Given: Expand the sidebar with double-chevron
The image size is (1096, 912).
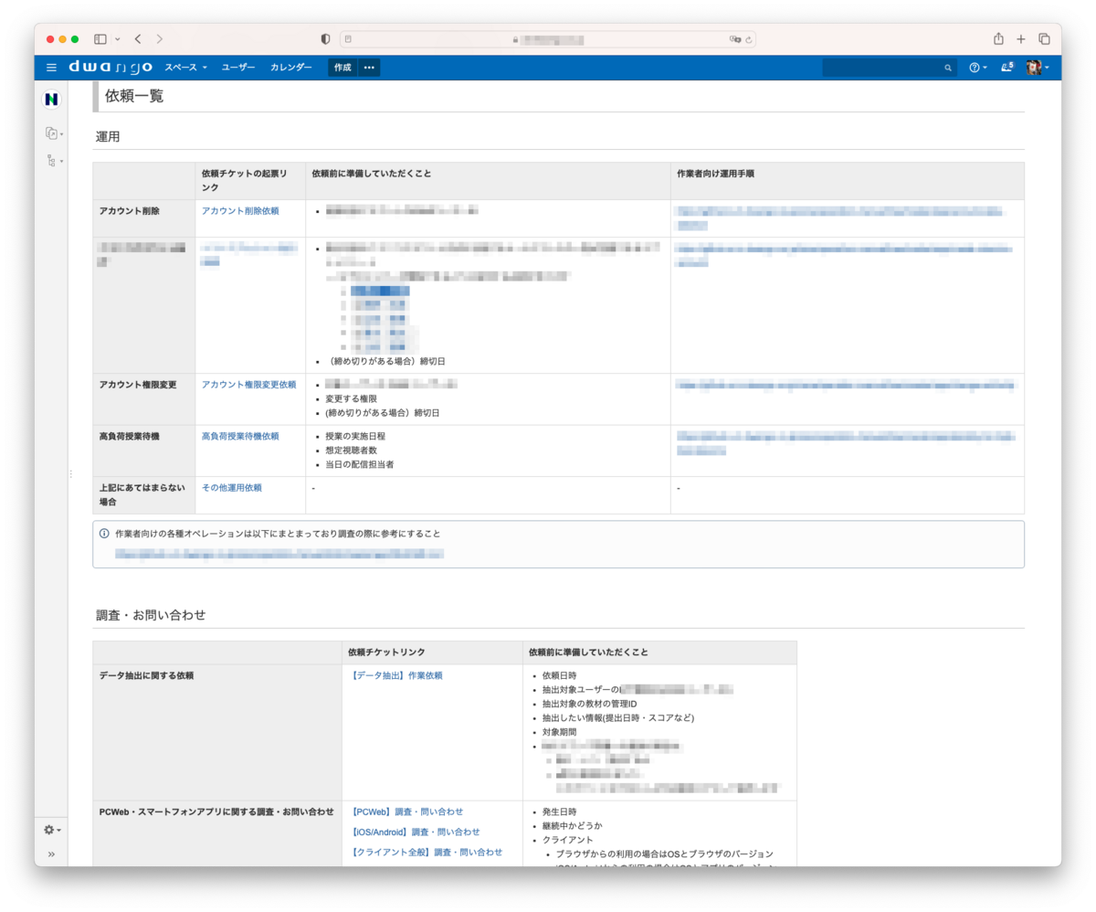Looking at the screenshot, I should click(51, 854).
